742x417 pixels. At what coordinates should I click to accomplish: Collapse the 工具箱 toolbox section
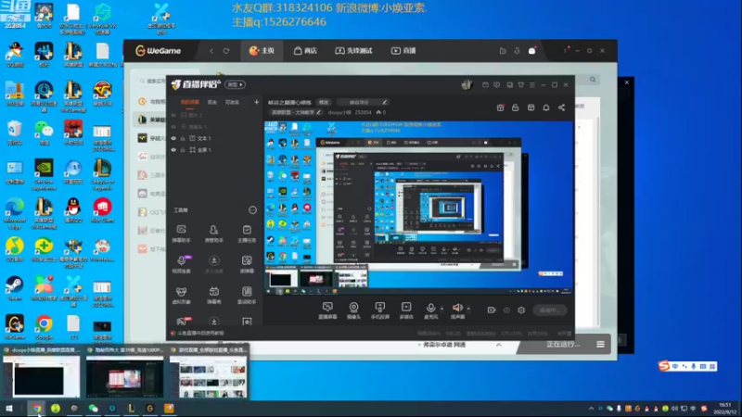252,210
